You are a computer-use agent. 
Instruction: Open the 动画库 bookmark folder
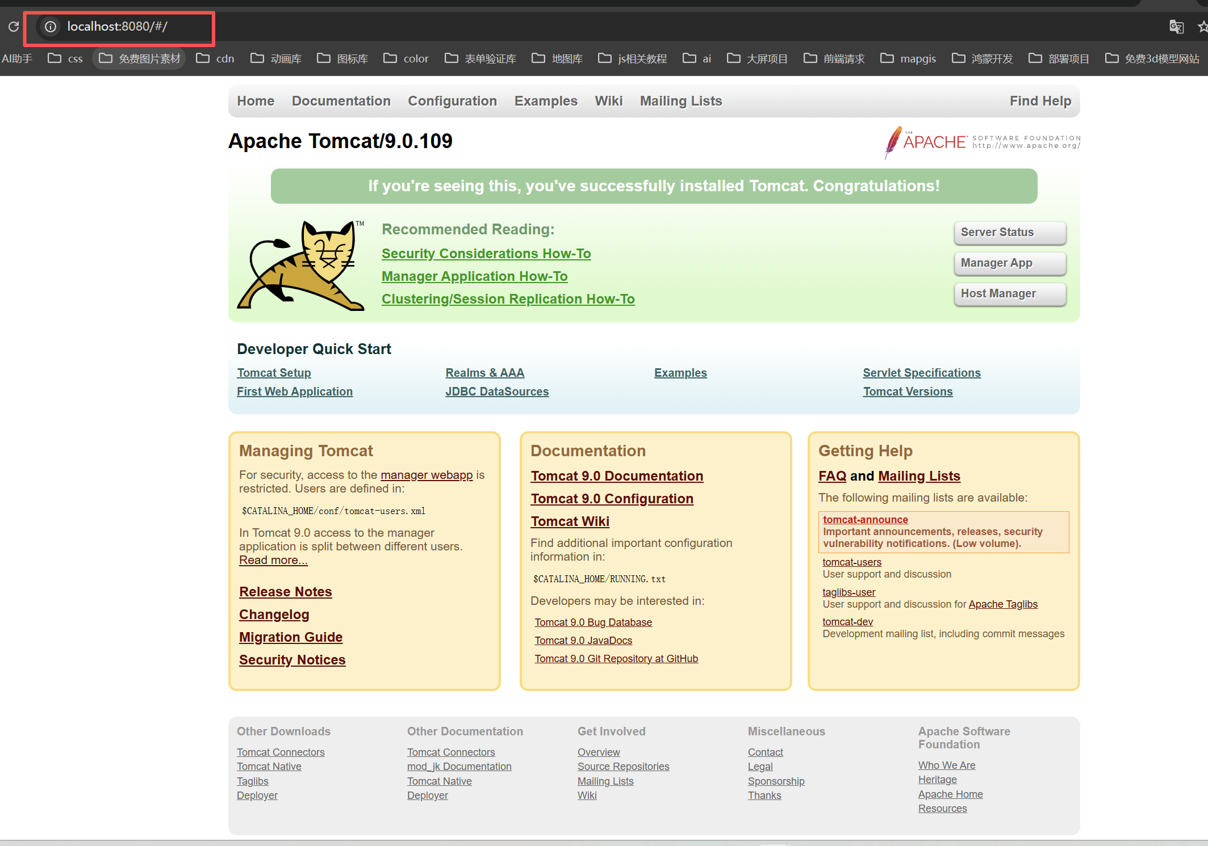276,58
